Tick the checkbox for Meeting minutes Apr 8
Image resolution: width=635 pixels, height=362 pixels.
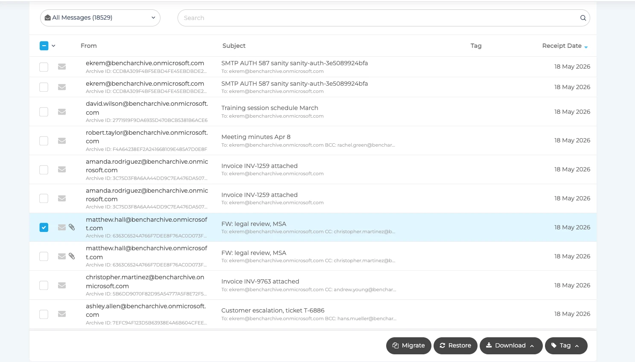pyautogui.click(x=44, y=141)
